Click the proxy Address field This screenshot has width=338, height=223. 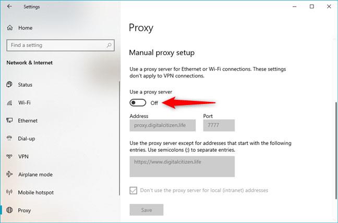[163, 125]
